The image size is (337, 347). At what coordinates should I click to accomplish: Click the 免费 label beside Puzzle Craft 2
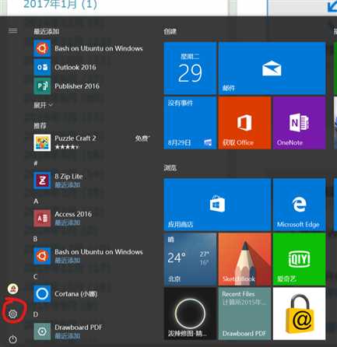click(x=142, y=138)
